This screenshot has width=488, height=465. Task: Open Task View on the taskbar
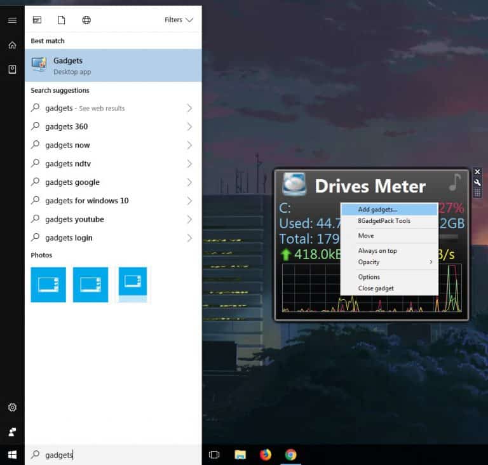point(214,455)
